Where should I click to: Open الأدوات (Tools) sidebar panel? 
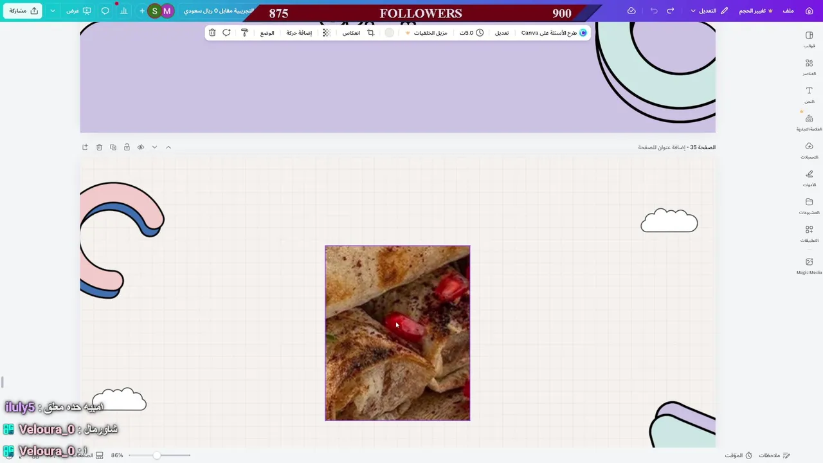(809, 177)
